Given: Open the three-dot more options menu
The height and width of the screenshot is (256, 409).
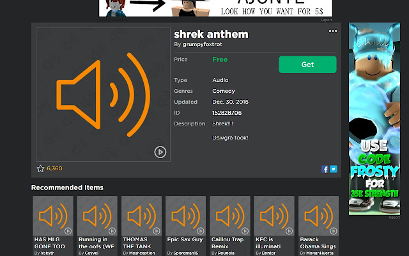Looking at the screenshot, I should coord(332,31).
